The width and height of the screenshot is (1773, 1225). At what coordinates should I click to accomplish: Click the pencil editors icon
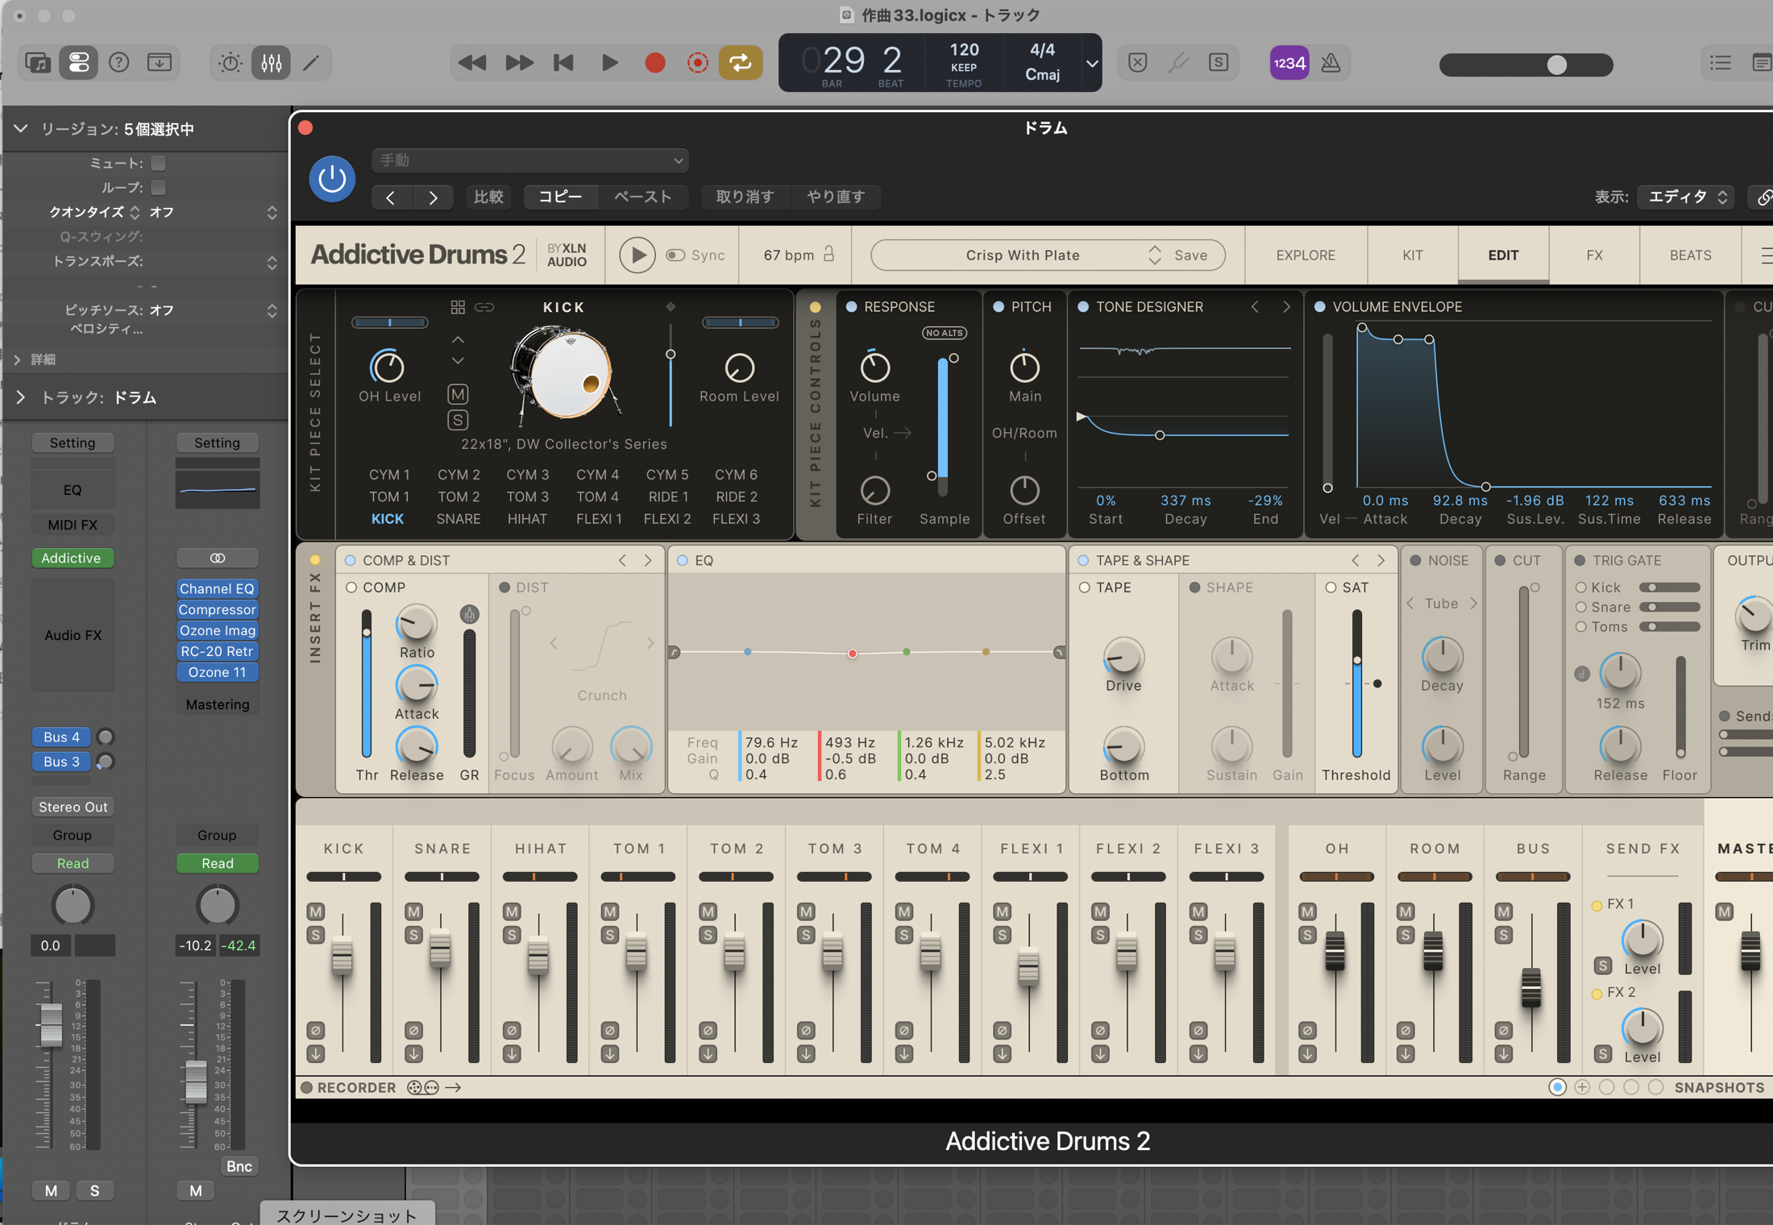click(x=311, y=63)
